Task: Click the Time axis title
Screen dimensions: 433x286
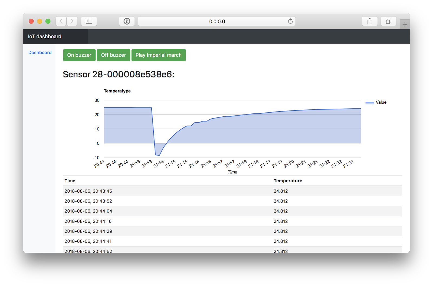Action: [232, 172]
